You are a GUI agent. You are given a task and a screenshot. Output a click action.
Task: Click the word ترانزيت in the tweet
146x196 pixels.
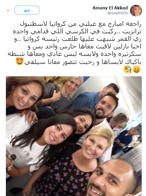pos(132,31)
